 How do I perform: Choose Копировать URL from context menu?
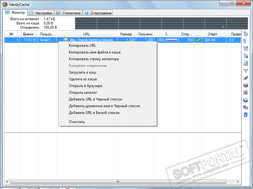coord(107,45)
